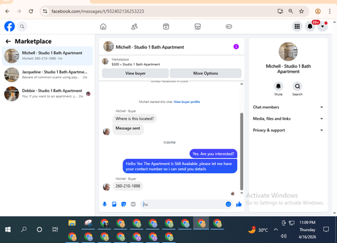Viewport: 337px width, 243px height.
Task: Choose a GIF from the GIF icon
Action: click(x=133, y=204)
